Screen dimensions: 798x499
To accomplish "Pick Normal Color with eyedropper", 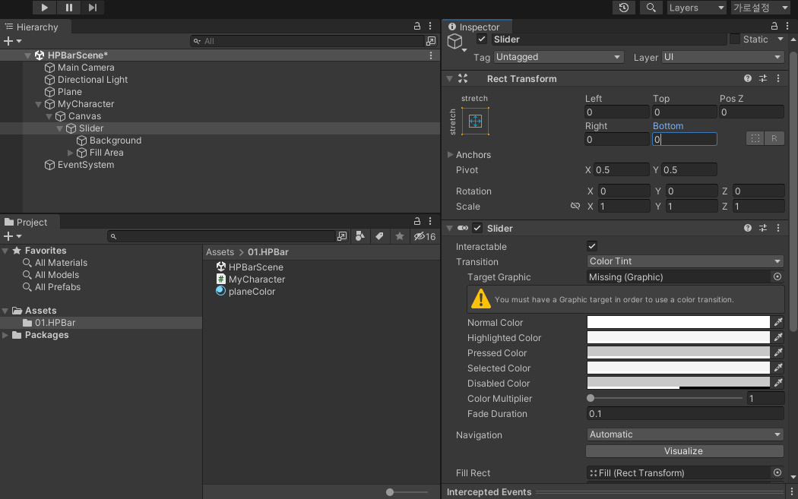I will (x=778, y=322).
